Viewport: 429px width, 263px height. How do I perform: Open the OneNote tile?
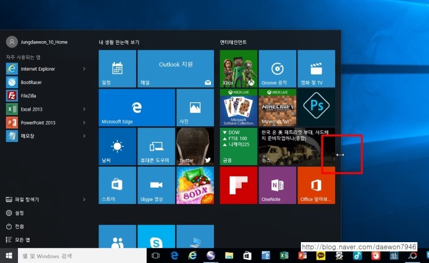278,185
